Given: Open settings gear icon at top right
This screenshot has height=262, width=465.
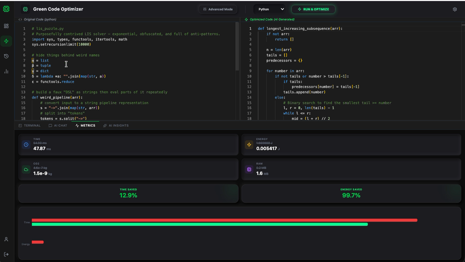Looking at the screenshot, I should click(455, 9).
